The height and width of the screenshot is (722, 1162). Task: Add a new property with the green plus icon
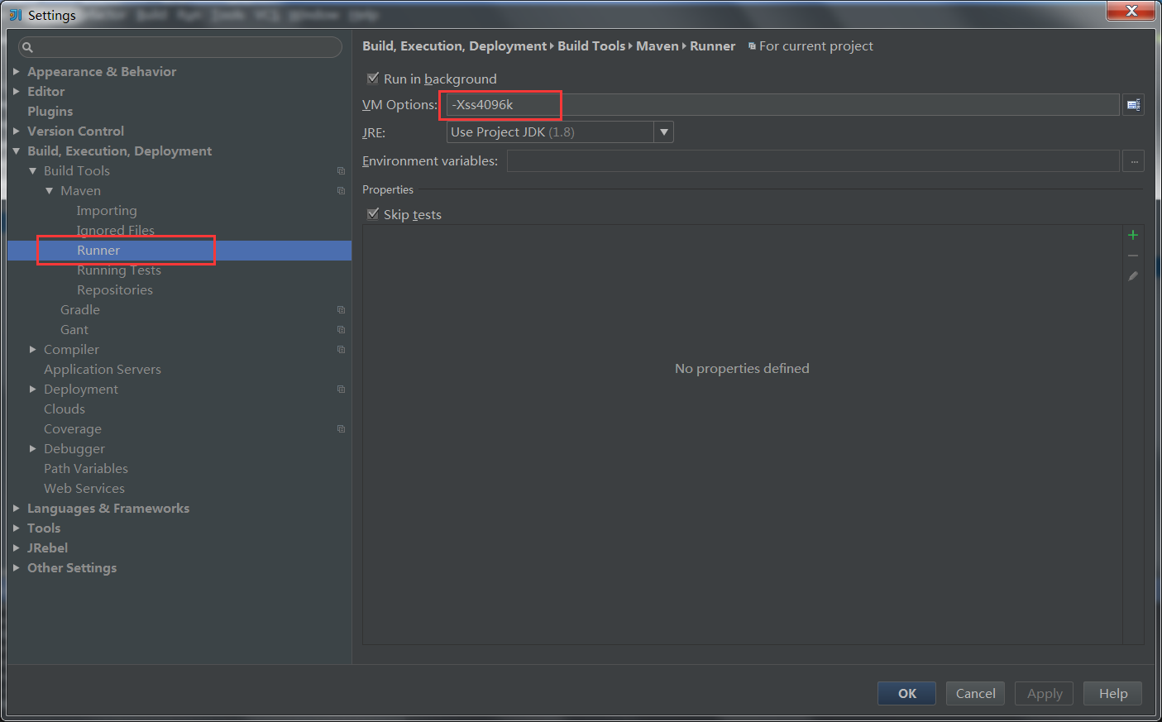click(1133, 234)
